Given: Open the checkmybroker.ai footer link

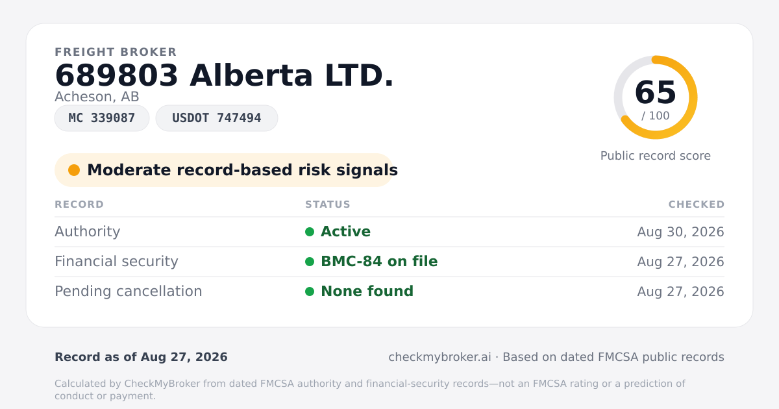Looking at the screenshot, I should 439,357.
